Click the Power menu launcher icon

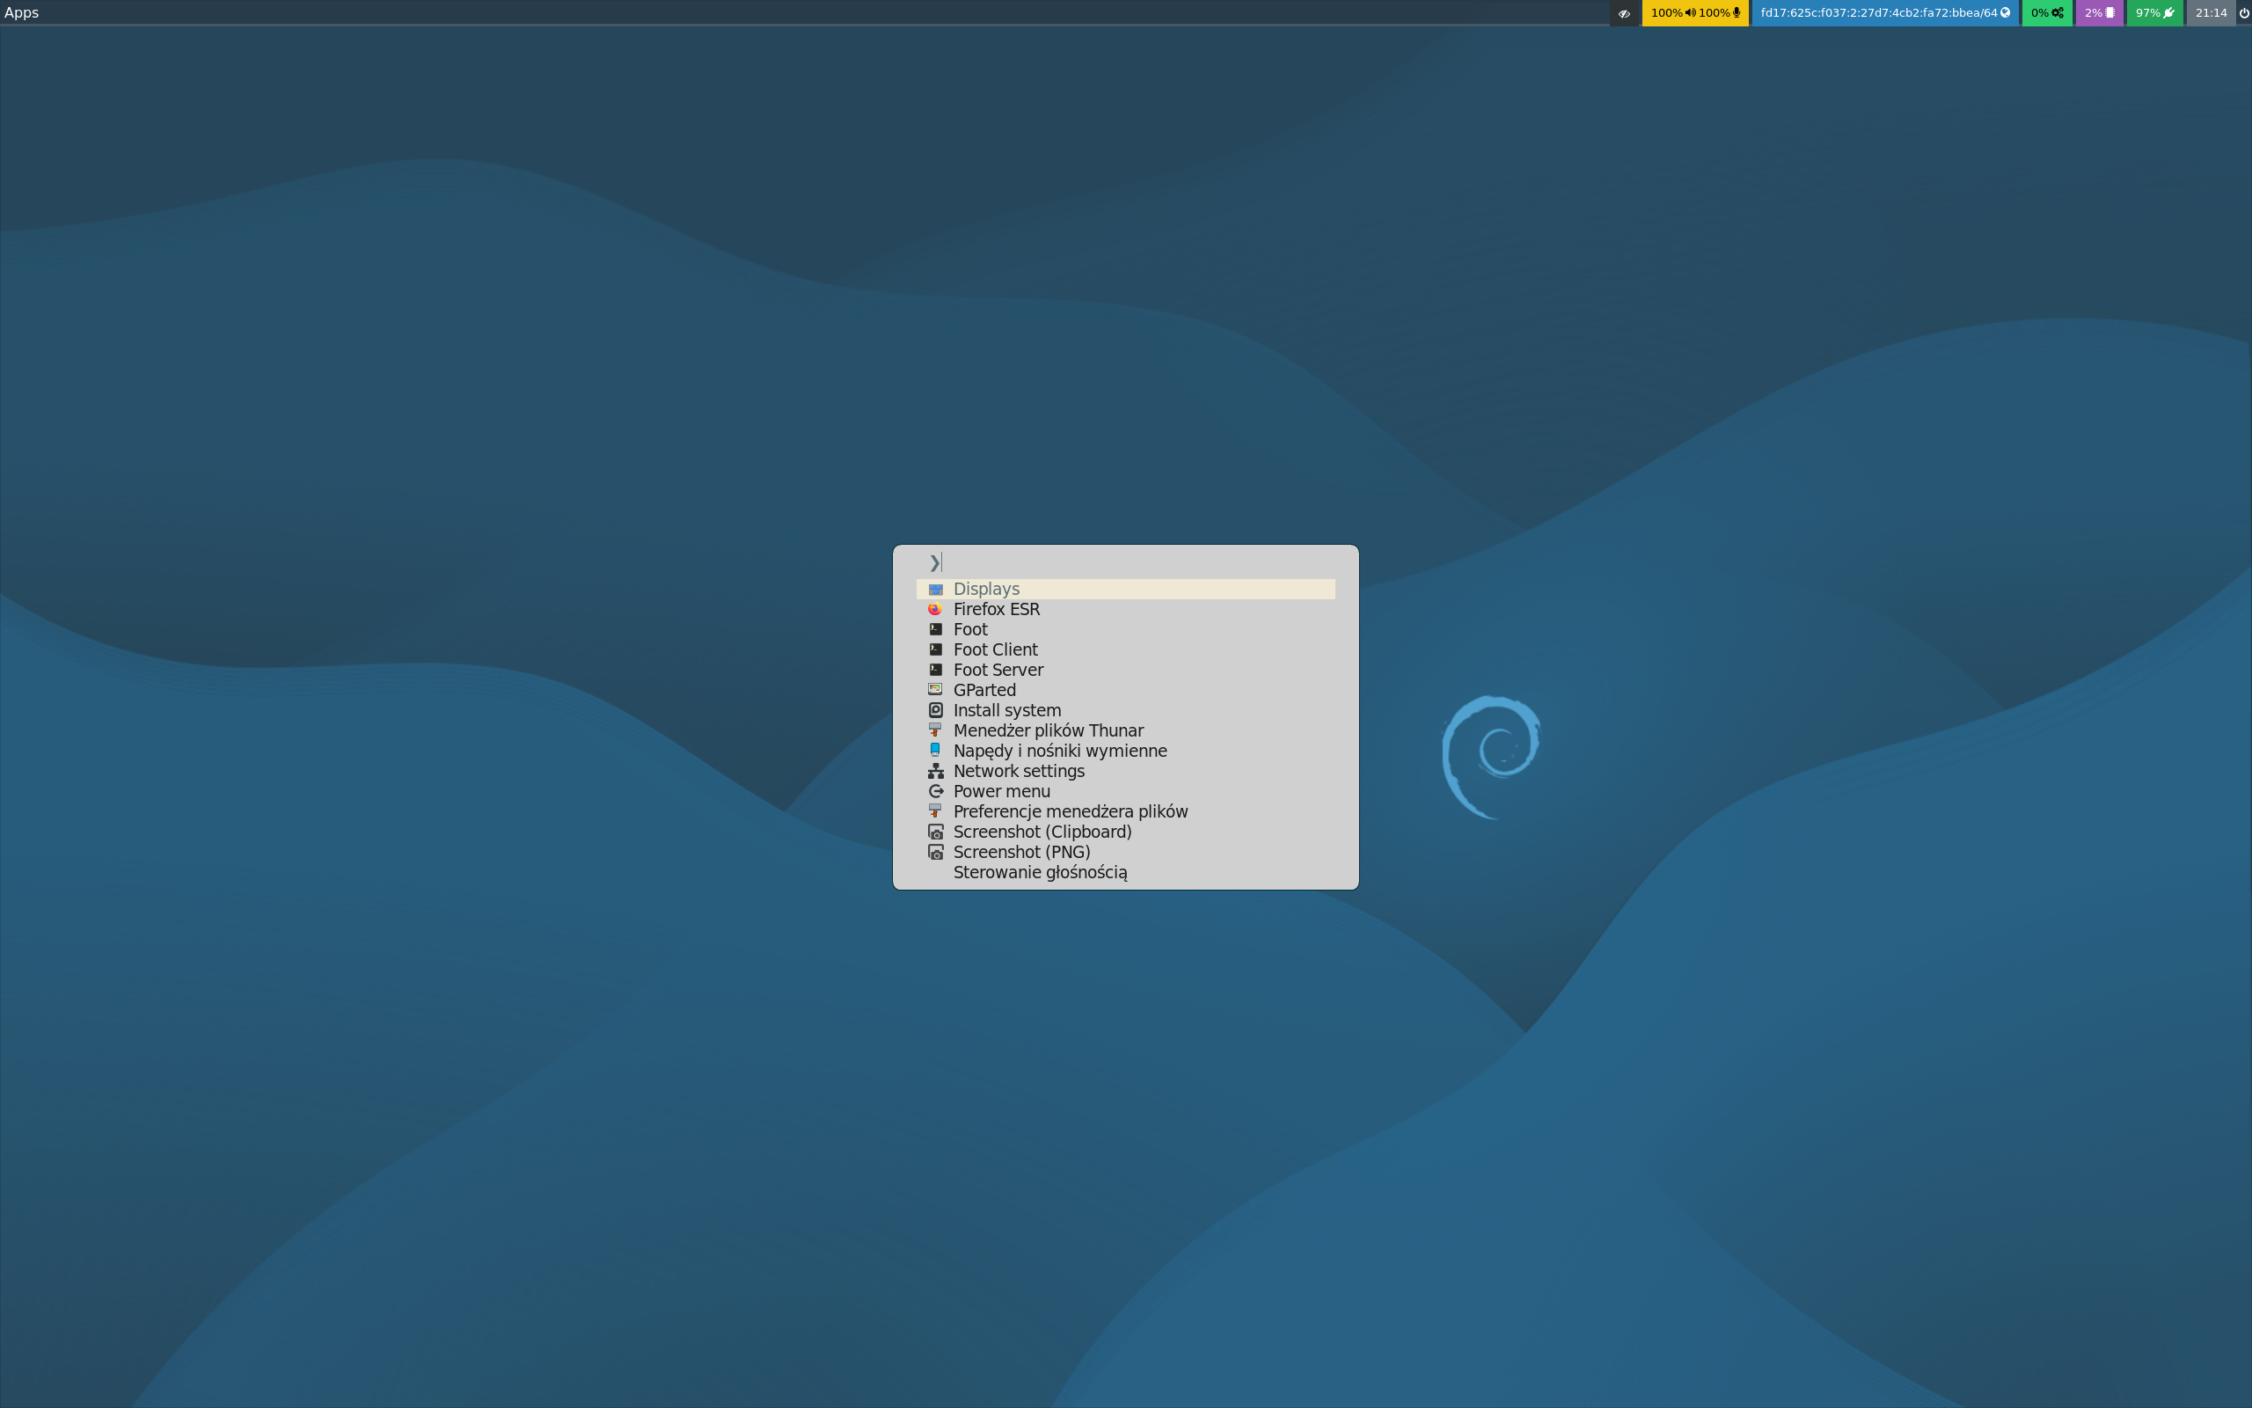935,791
